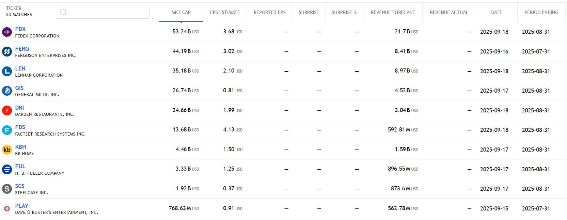This screenshot has height=220, width=567.
Task: Click the General Mills logo icon
Action: (x=7, y=91)
